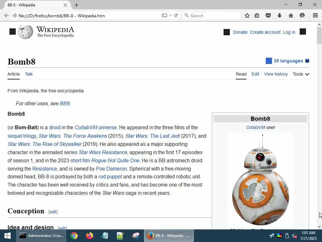Viewport: 322px width, 242px height.
Task: Click the Firefox back arrow button
Action: (x=6, y=16)
